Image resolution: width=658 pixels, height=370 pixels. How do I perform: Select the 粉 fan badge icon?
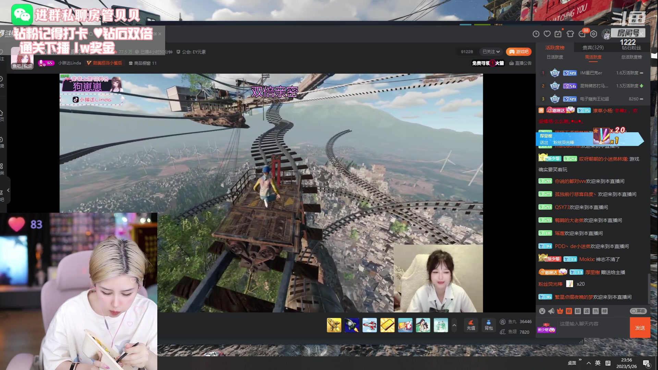[569, 311]
